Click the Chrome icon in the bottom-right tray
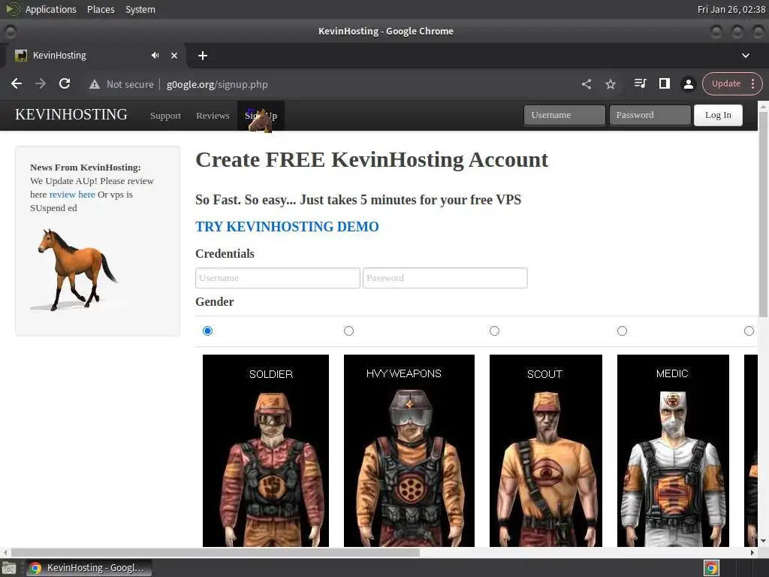This screenshot has height=577, width=769. click(x=711, y=568)
